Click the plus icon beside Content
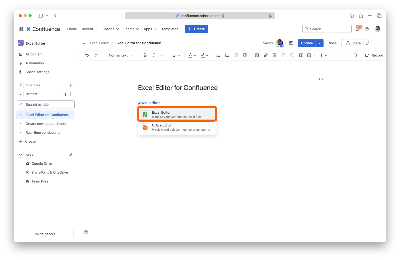Viewport: 400px width, 260px height. point(71,94)
